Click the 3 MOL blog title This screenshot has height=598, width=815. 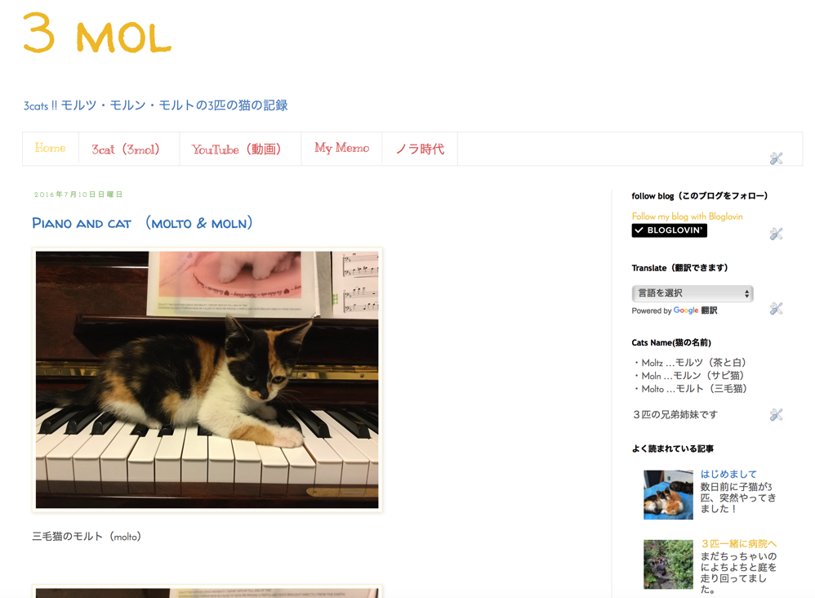97,33
